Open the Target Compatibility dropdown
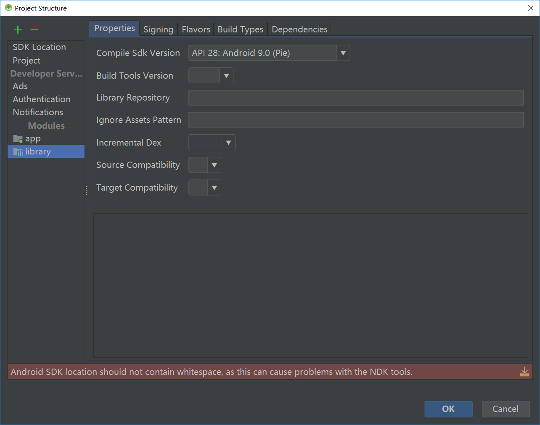The width and height of the screenshot is (540, 425). (x=214, y=187)
